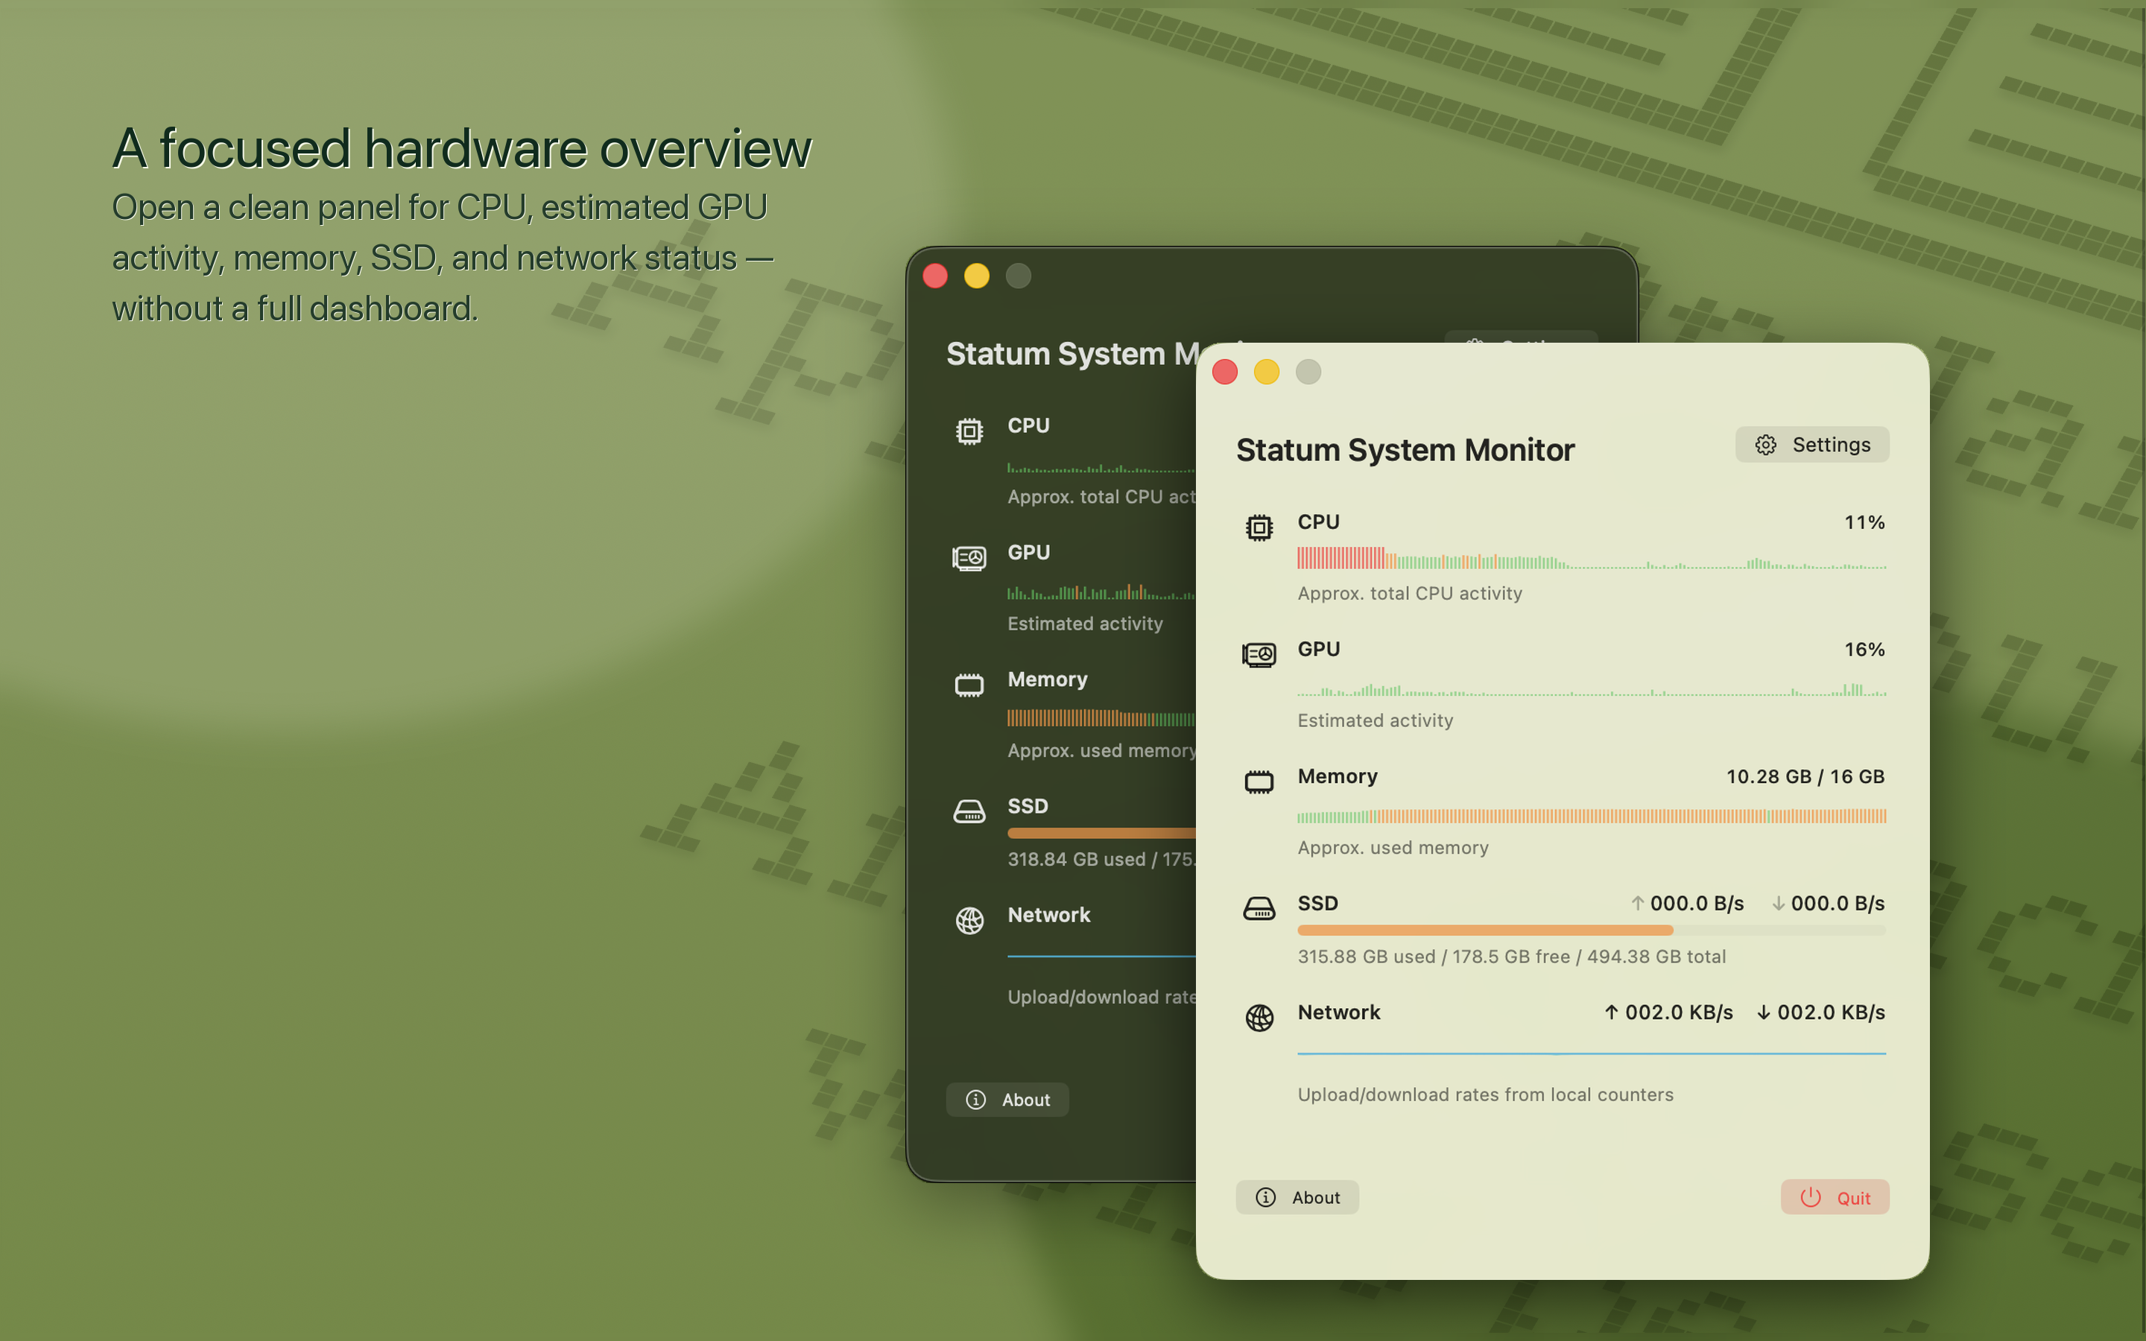The image size is (2146, 1341).
Task: Click the Network rate line in the light window
Action: pos(1591,1053)
